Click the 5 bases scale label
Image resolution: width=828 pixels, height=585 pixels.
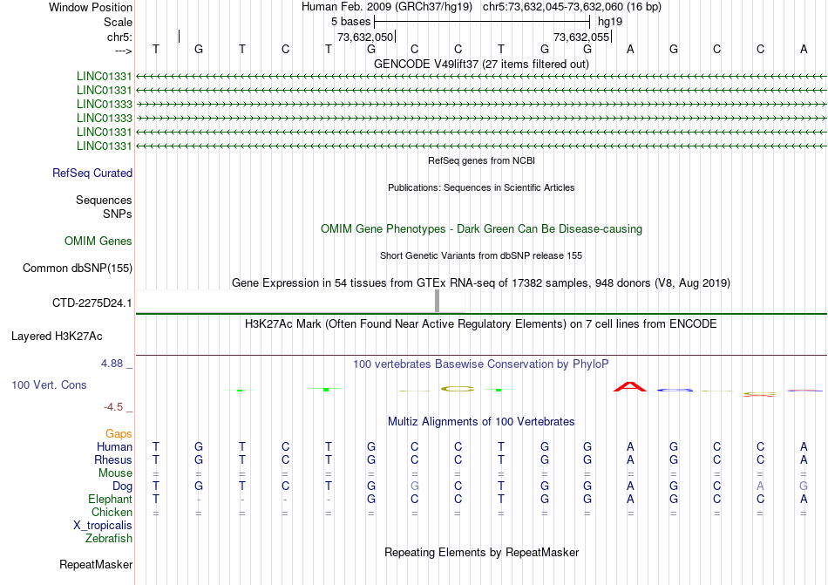tap(350, 22)
